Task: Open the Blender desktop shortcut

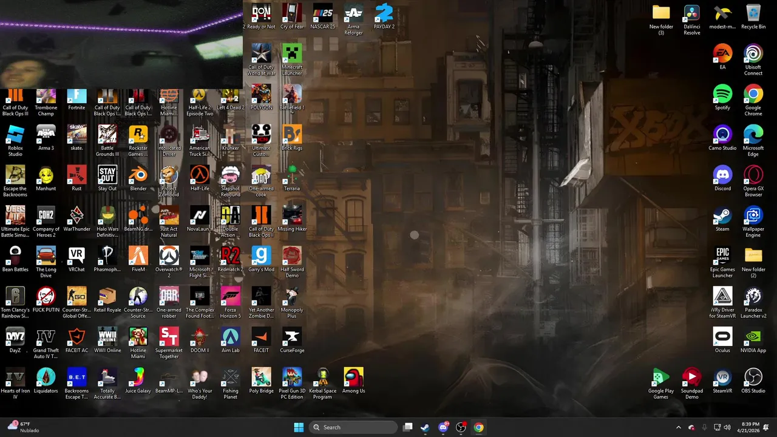Action: pos(138,178)
